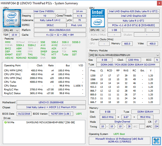Click the CPU Status VID 1.1656 V
Image resolution: width=162 pixels, height=146 pixels.
pos(78,86)
